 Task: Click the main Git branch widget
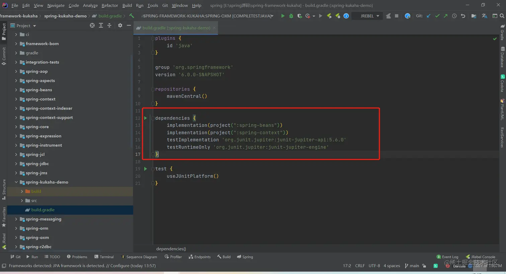412,266
